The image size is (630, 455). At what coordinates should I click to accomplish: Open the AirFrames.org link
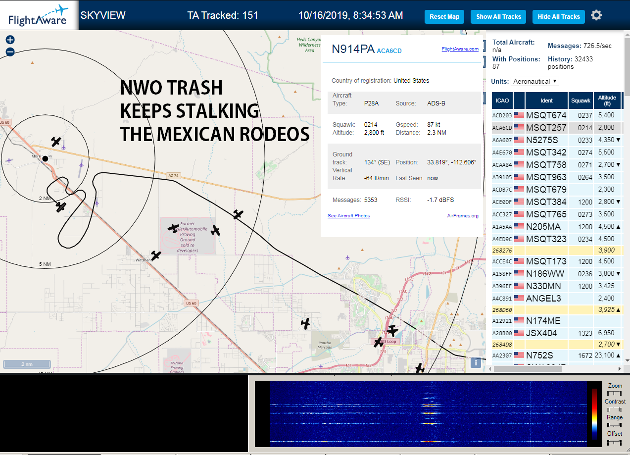463,216
